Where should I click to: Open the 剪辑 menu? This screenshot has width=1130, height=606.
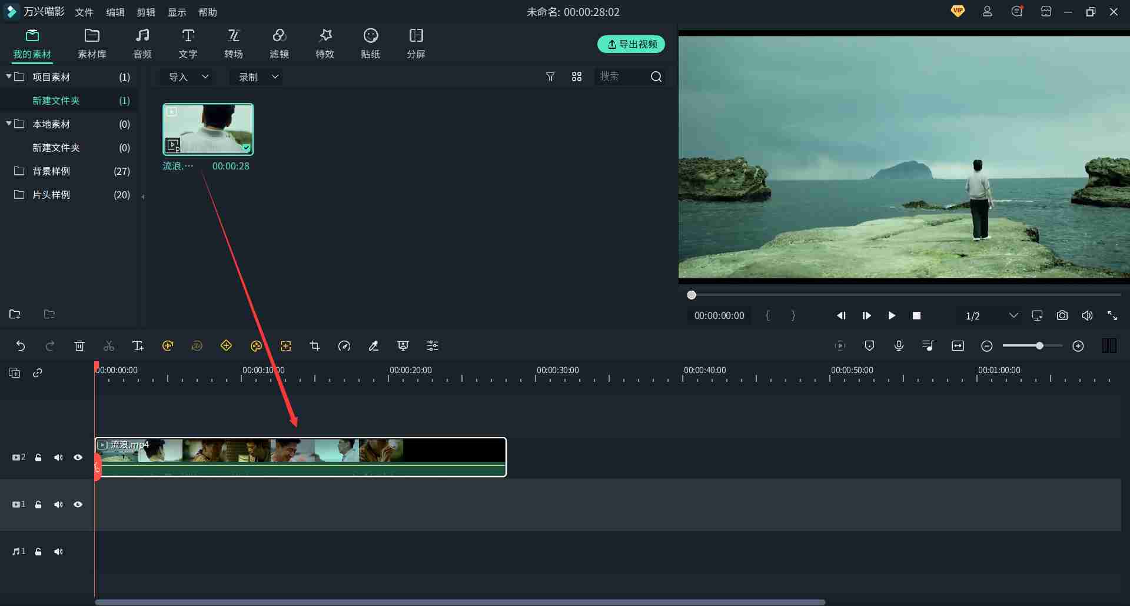(x=146, y=12)
